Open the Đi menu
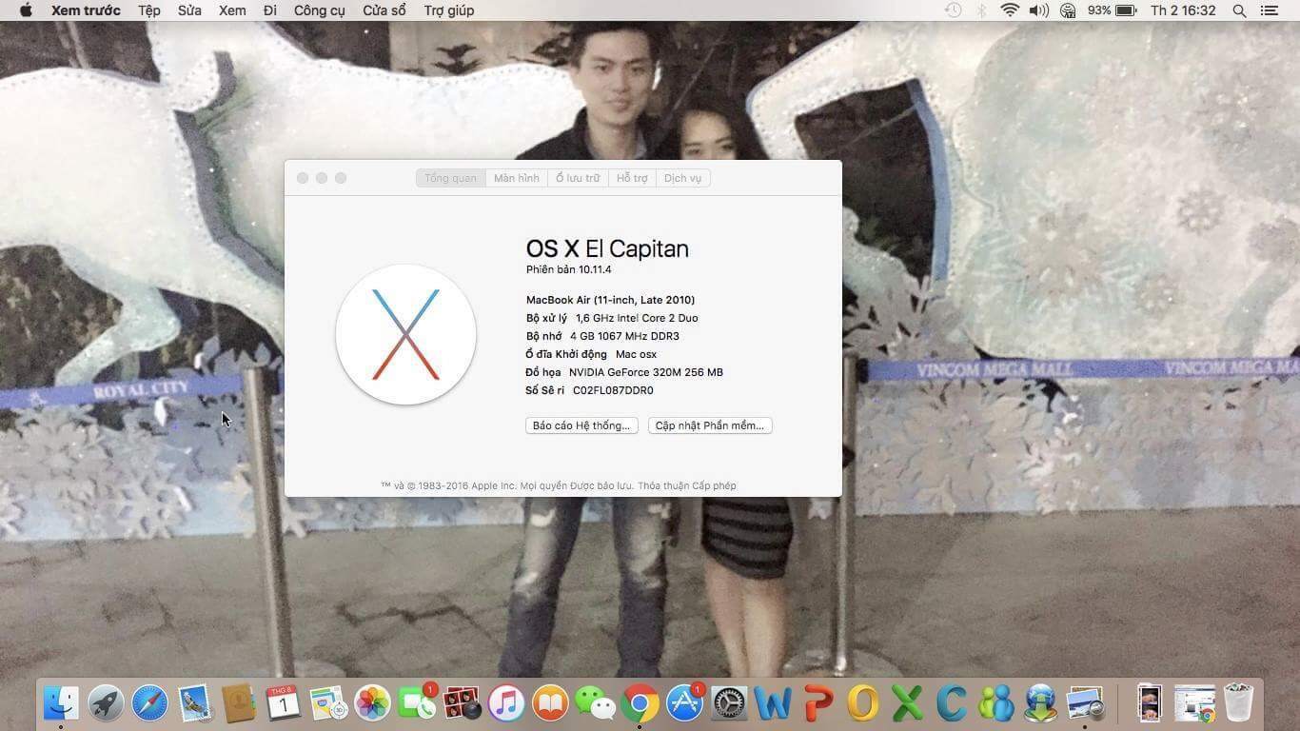 coord(270,10)
